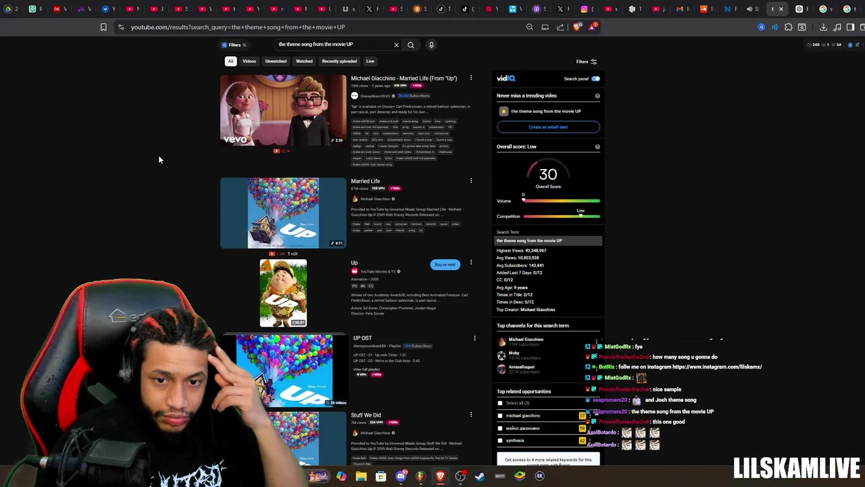Open Brave Rewards triangle icon
This screenshot has width=865, height=487.
click(592, 27)
